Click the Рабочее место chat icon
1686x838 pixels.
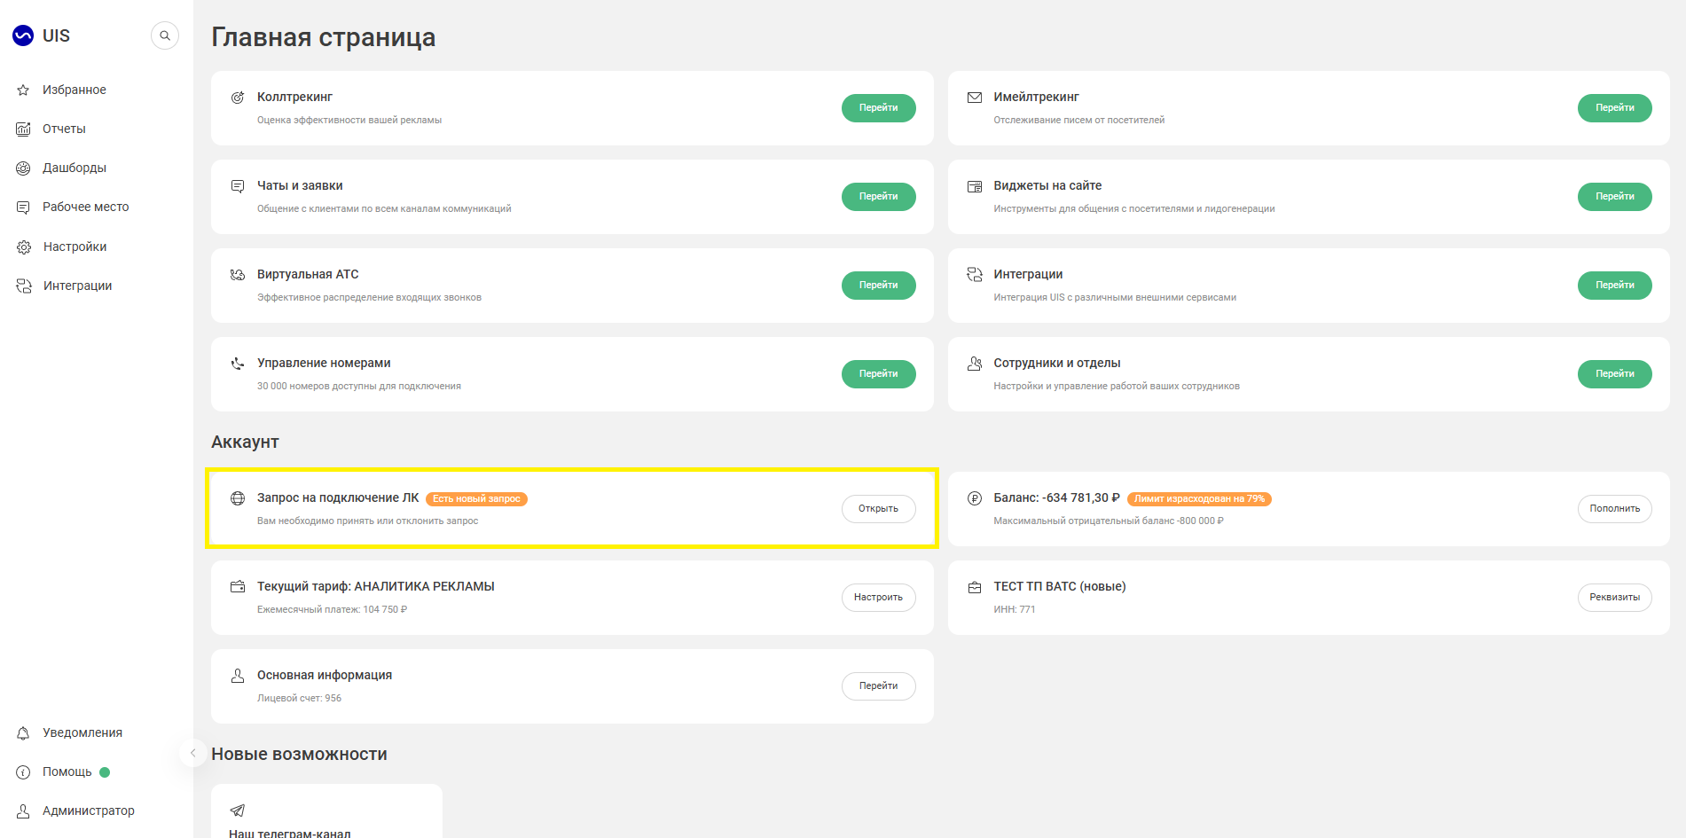[x=24, y=207]
